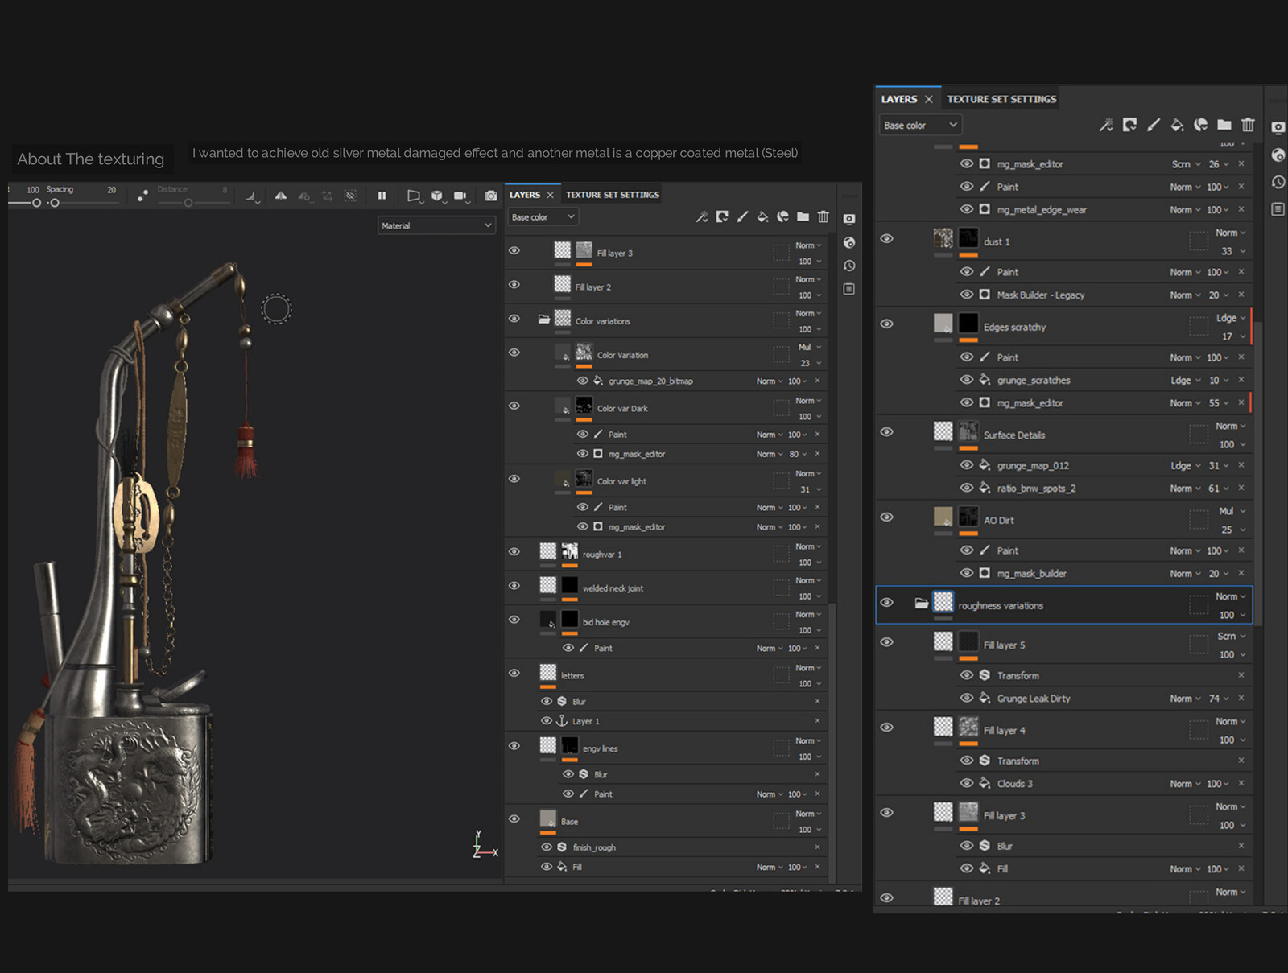
Task: Hide the Base layer in left panel
Action: click(514, 819)
